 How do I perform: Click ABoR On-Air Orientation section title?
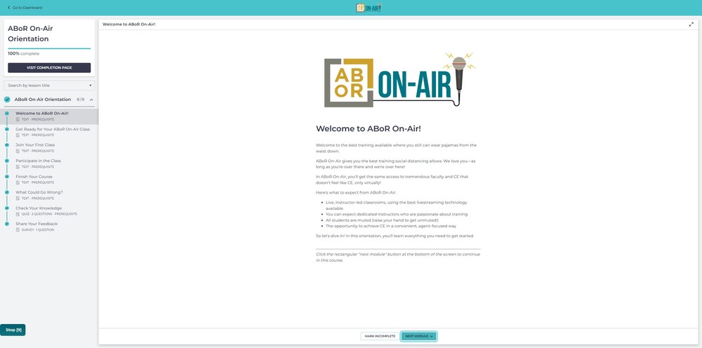[43, 100]
